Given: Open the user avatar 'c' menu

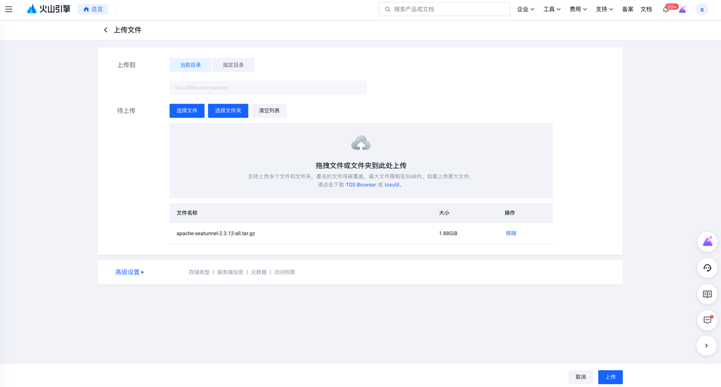Looking at the screenshot, I should tap(702, 10).
